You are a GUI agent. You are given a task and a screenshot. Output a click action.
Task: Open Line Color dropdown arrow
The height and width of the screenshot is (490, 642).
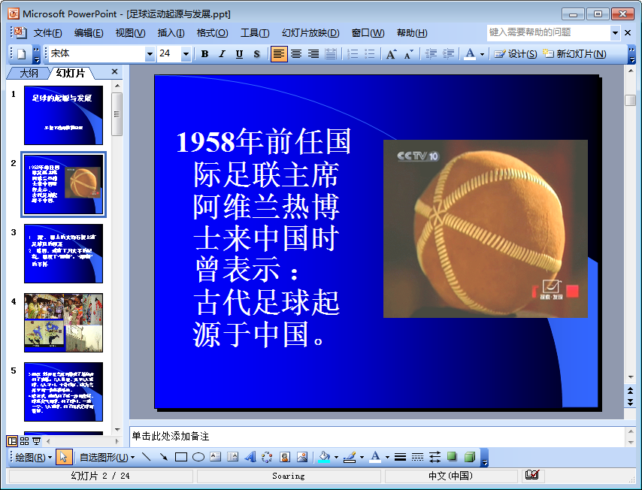362,457
